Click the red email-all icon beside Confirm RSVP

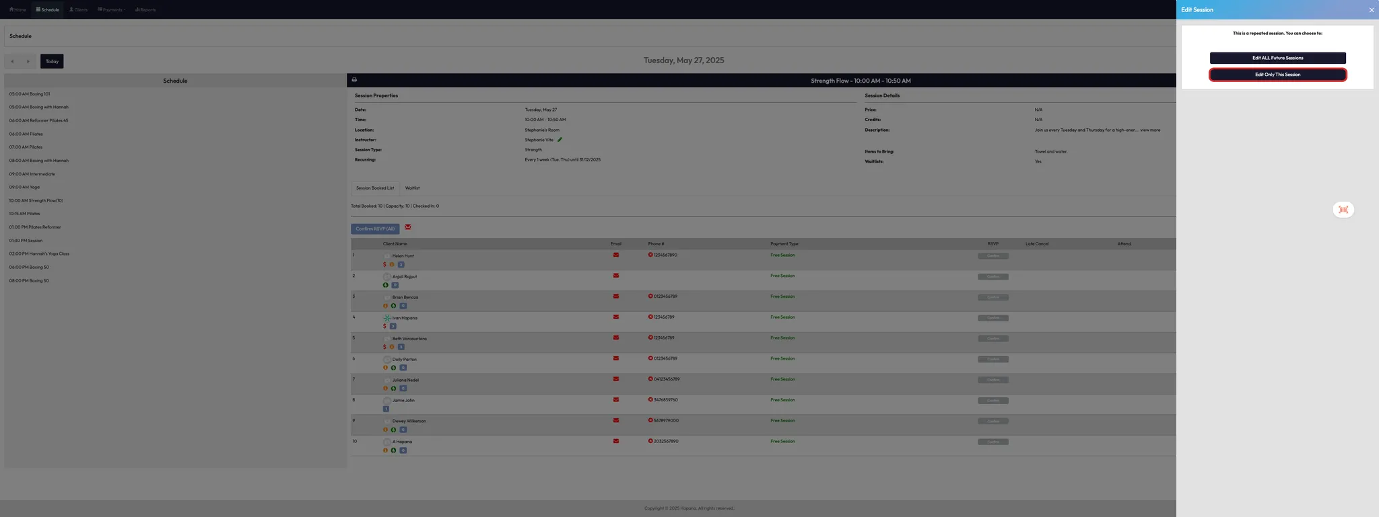point(408,227)
